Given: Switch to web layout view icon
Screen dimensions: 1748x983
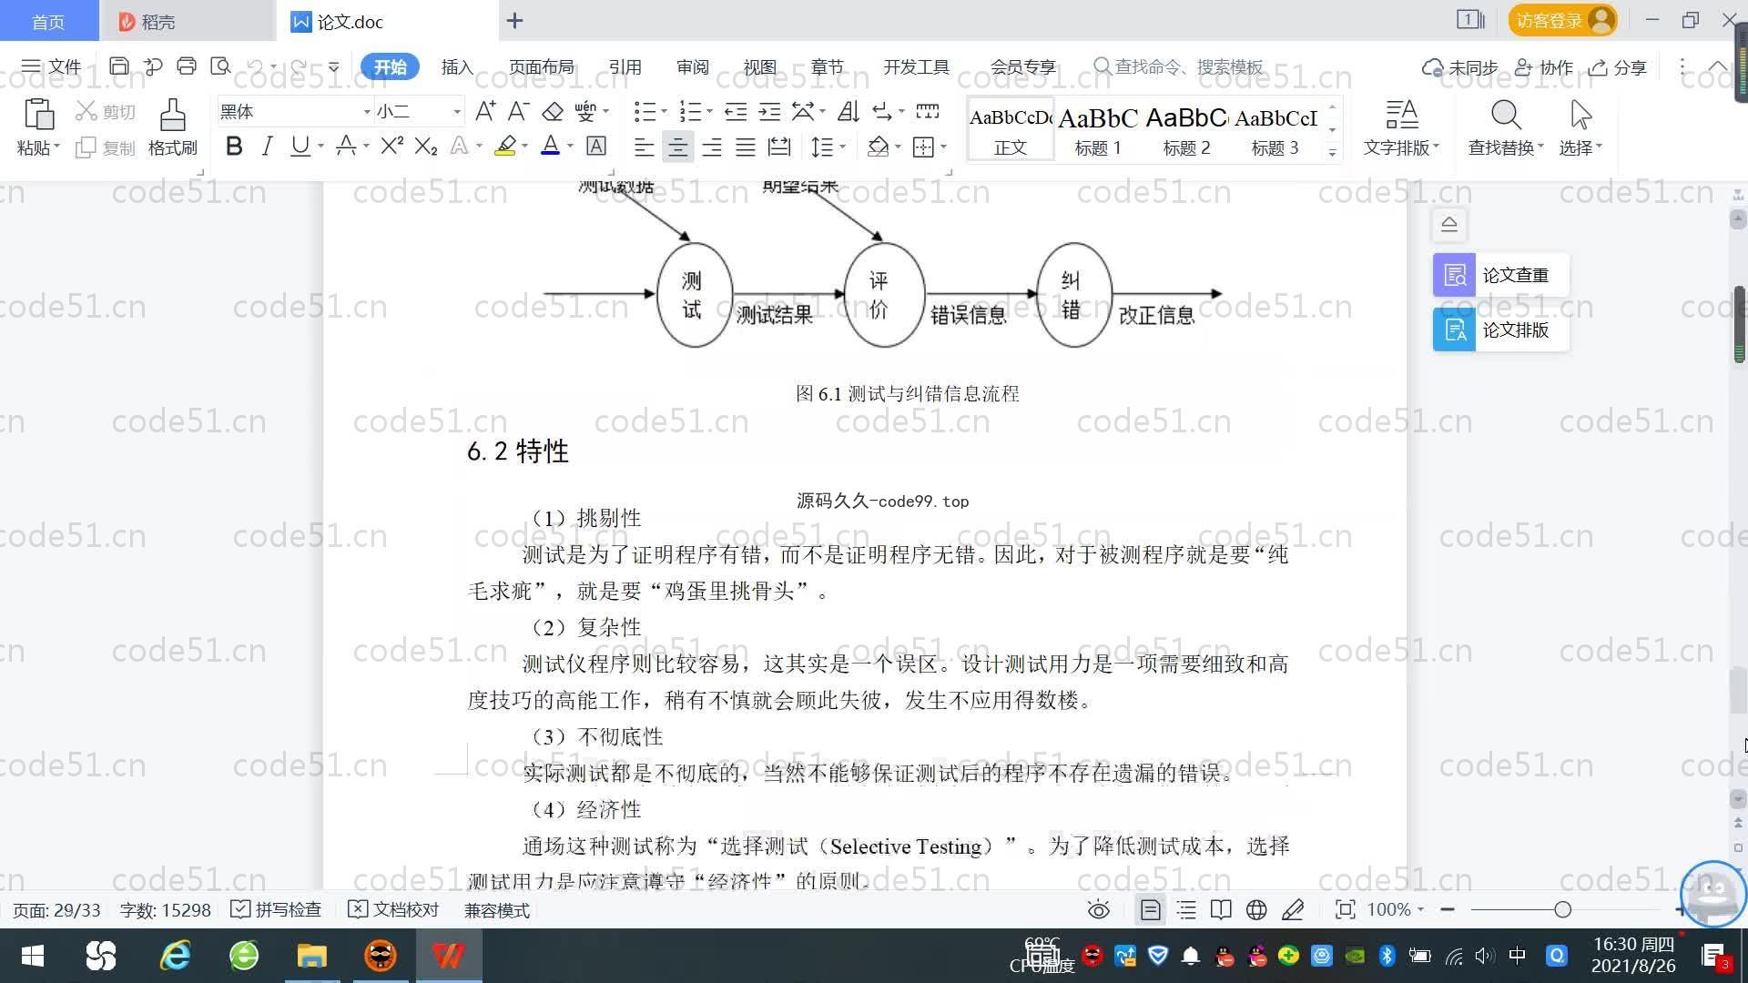Looking at the screenshot, I should pyautogui.click(x=1256, y=909).
